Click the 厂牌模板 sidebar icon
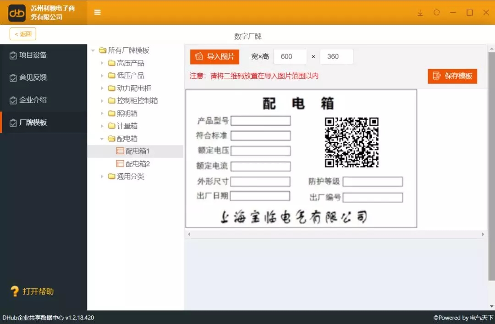495x324 pixels. point(13,123)
